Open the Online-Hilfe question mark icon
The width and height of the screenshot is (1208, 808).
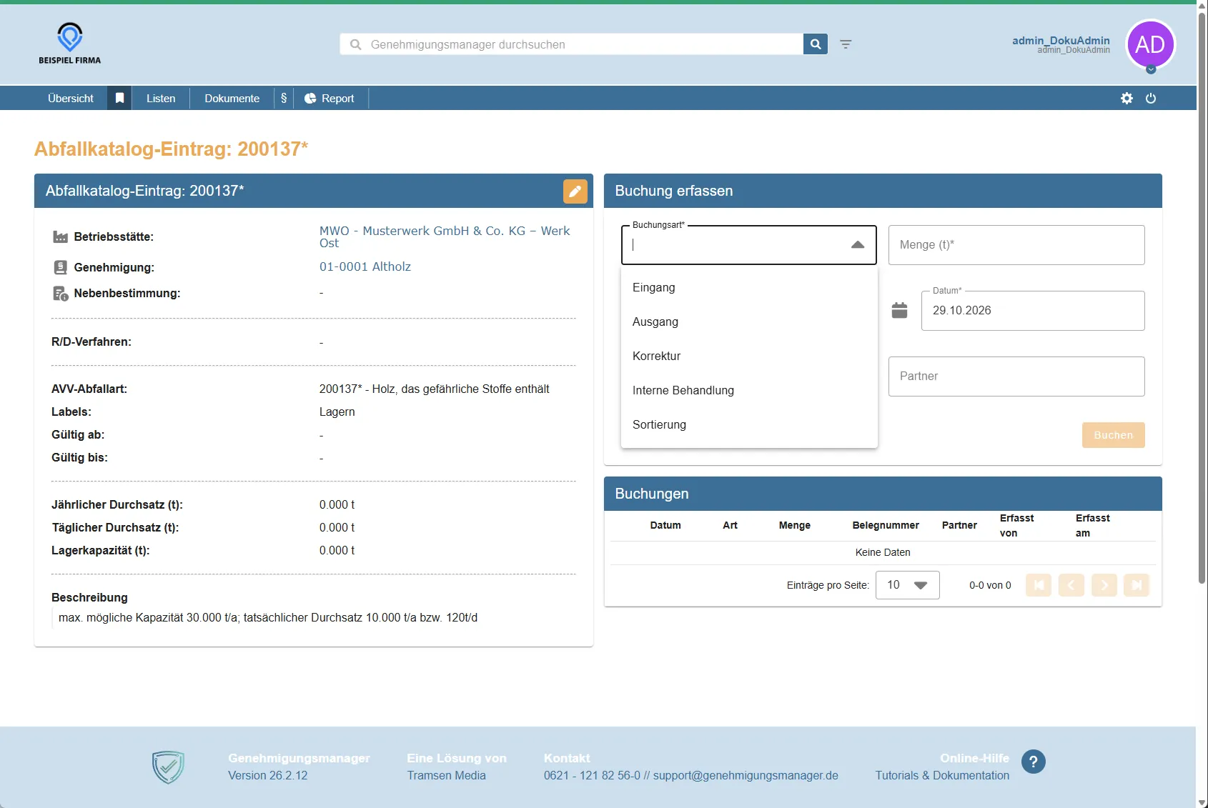[x=1034, y=762]
